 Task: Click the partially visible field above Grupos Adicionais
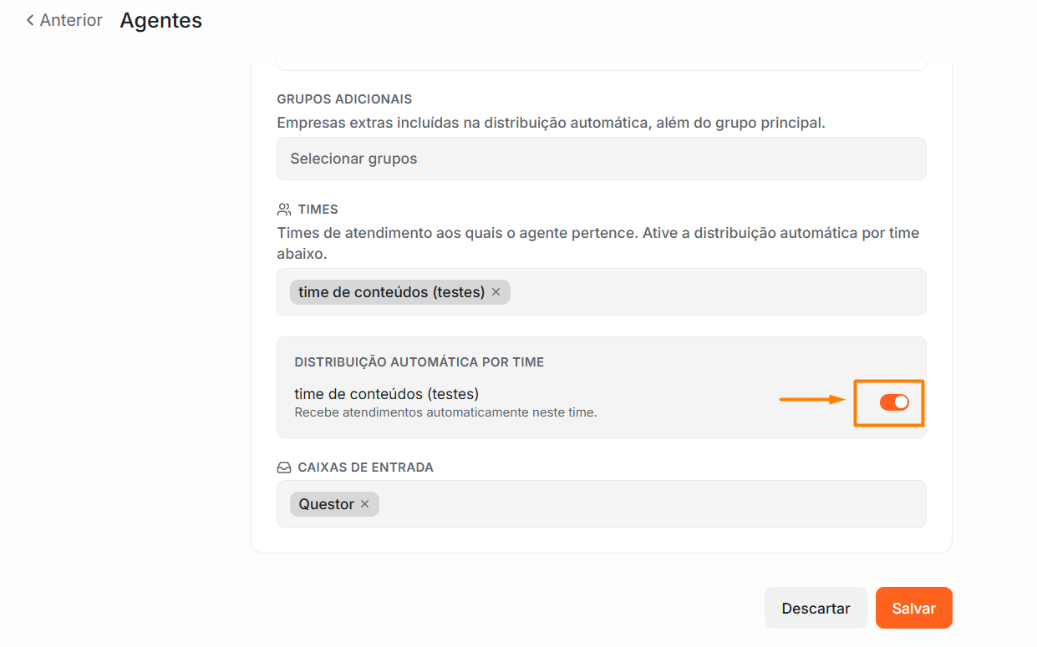coord(602,64)
